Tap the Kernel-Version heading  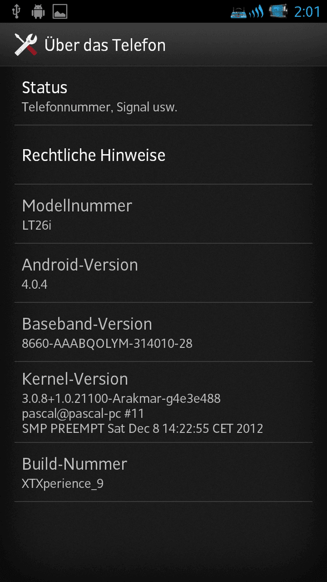tap(75, 379)
